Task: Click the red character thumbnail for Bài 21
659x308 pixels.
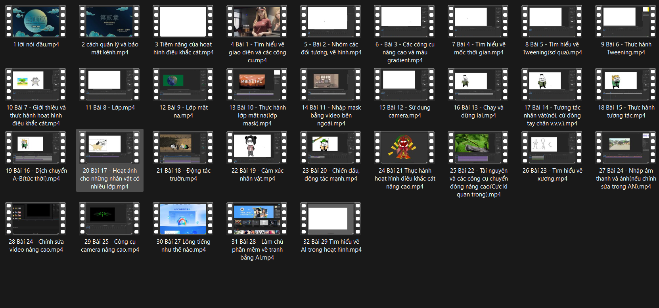Action: tap(404, 148)
